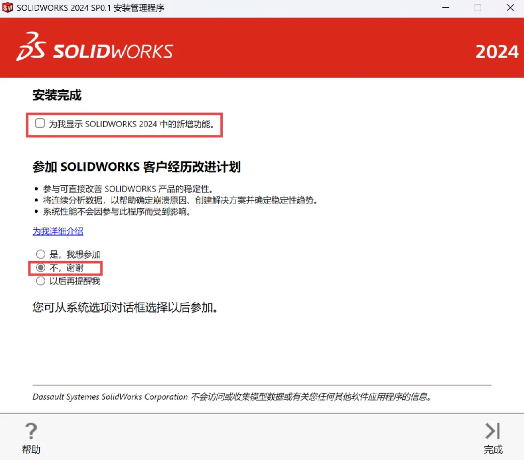Select the '是，我想参加' radio button
Screen dimensions: 524x460
[40, 254]
